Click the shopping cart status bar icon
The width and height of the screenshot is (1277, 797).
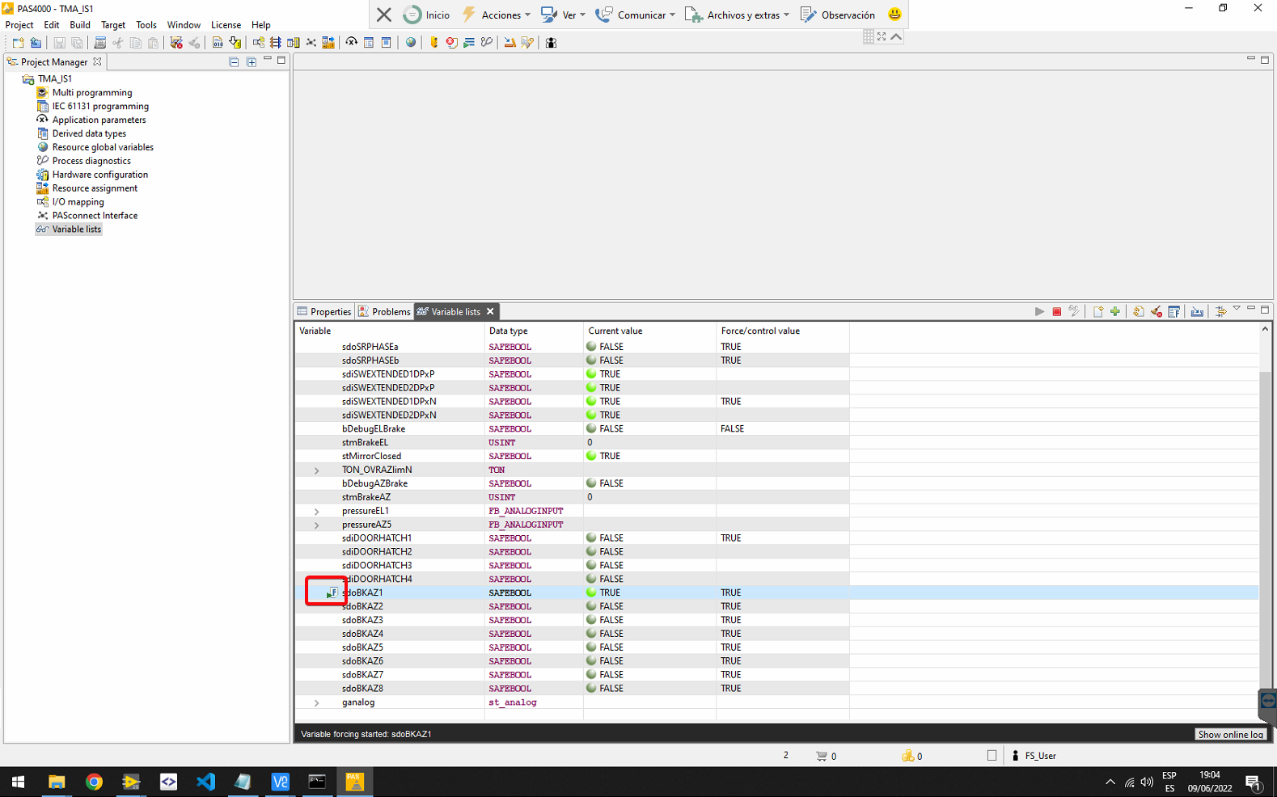pos(822,756)
